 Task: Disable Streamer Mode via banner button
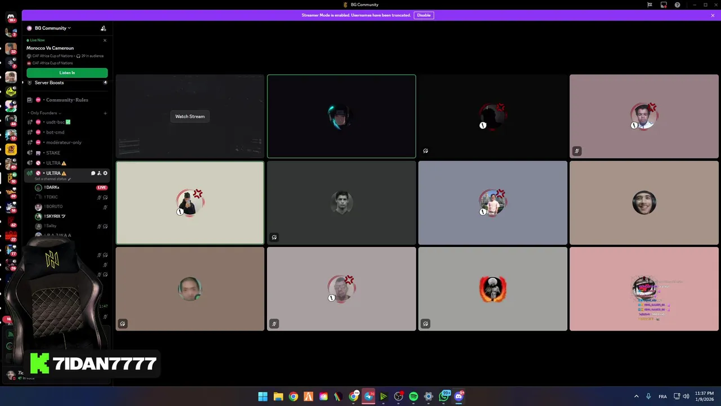[x=424, y=15]
